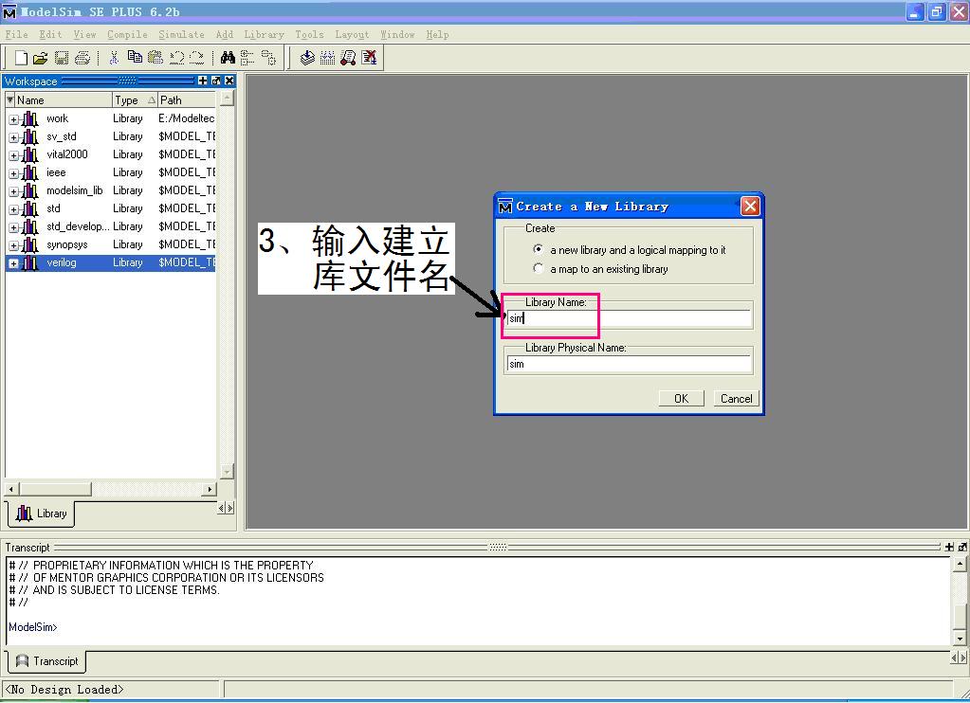Click the ModelSim> prompt in Transcript

click(x=33, y=627)
